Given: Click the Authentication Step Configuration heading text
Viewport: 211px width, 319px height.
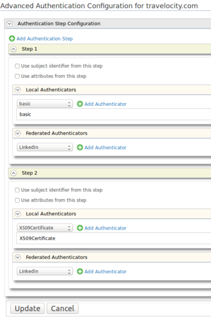Looking at the screenshot, I should tap(59, 23).
